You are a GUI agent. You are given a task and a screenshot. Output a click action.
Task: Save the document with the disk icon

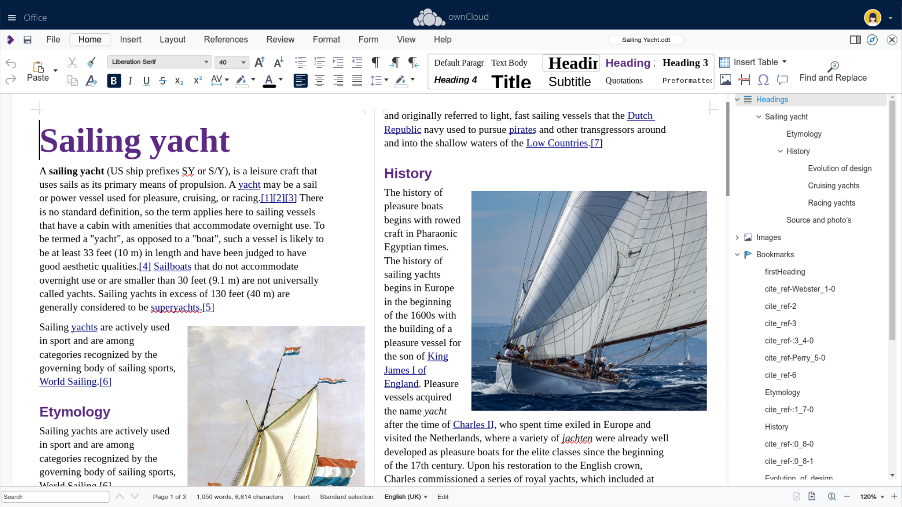28,40
